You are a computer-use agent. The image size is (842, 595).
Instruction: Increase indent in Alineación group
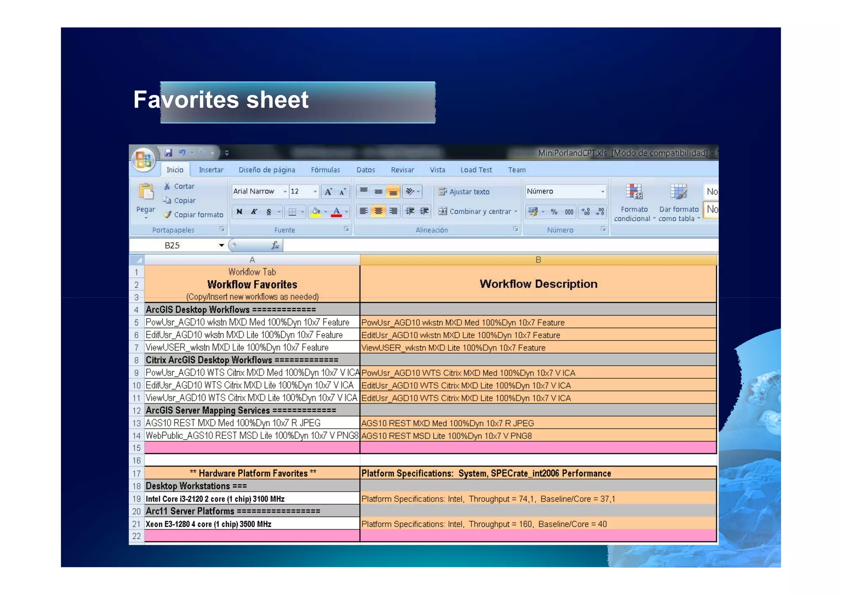(x=424, y=211)
